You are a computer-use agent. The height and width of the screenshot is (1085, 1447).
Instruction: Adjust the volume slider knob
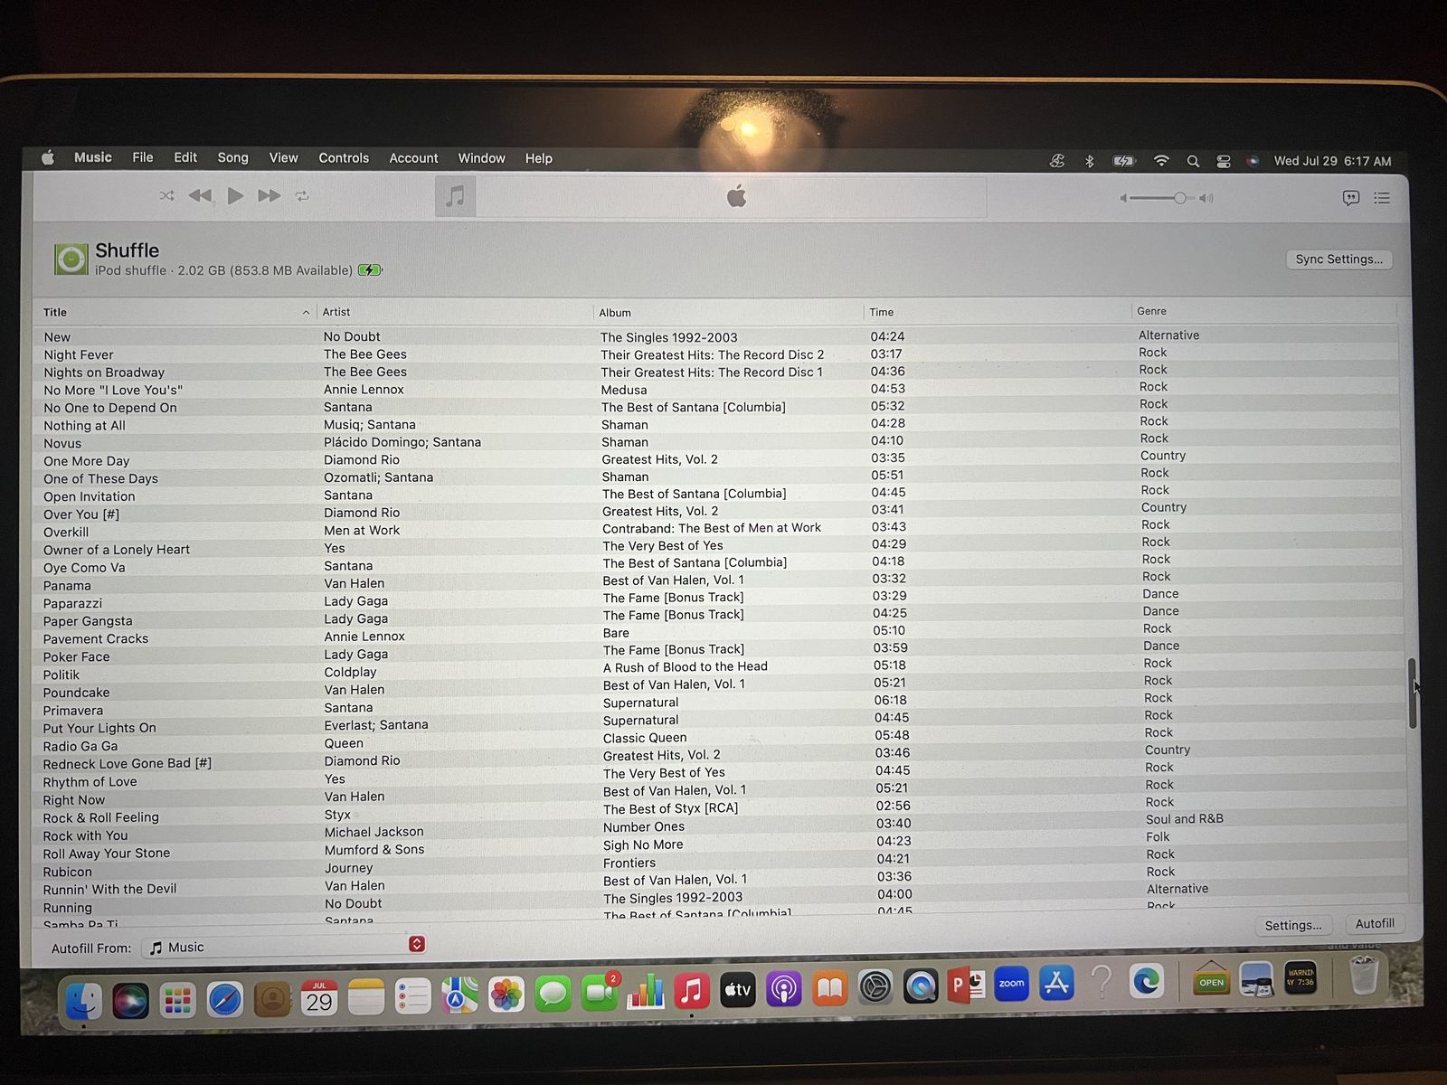[x=1179, y=198]
